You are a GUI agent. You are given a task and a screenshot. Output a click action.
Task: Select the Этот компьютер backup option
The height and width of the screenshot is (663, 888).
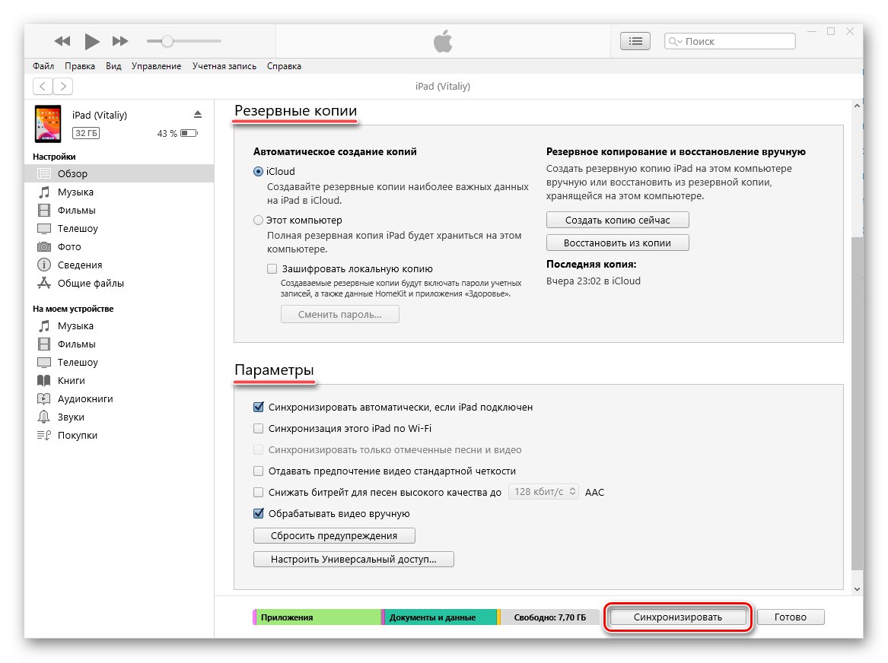point(258,220)
